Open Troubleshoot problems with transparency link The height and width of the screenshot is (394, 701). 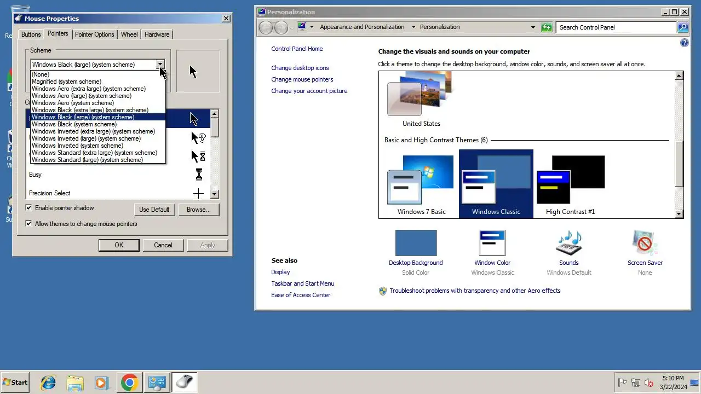point(475,291)
